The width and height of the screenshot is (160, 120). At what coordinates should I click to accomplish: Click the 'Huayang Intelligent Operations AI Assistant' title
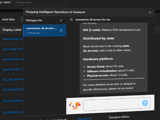(55, 12)
